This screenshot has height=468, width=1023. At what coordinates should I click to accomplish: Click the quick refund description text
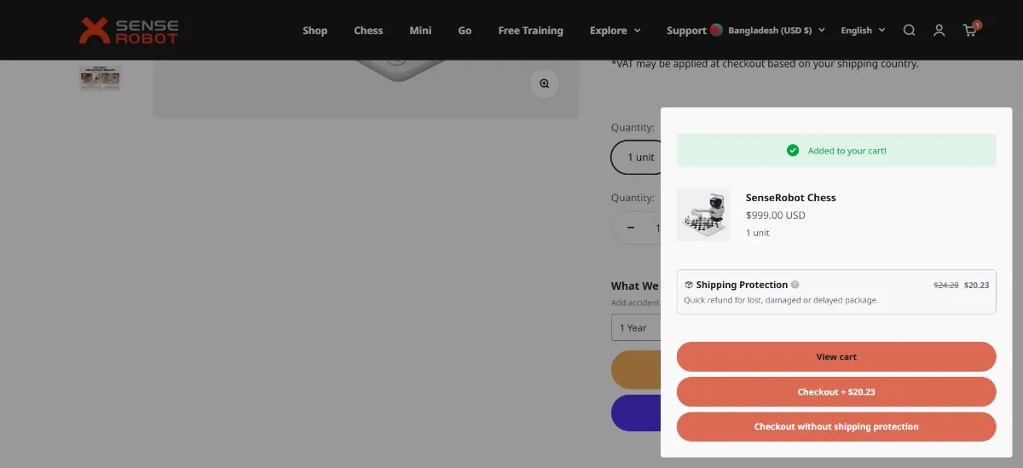pyautogui.click(x=781, y=300)
